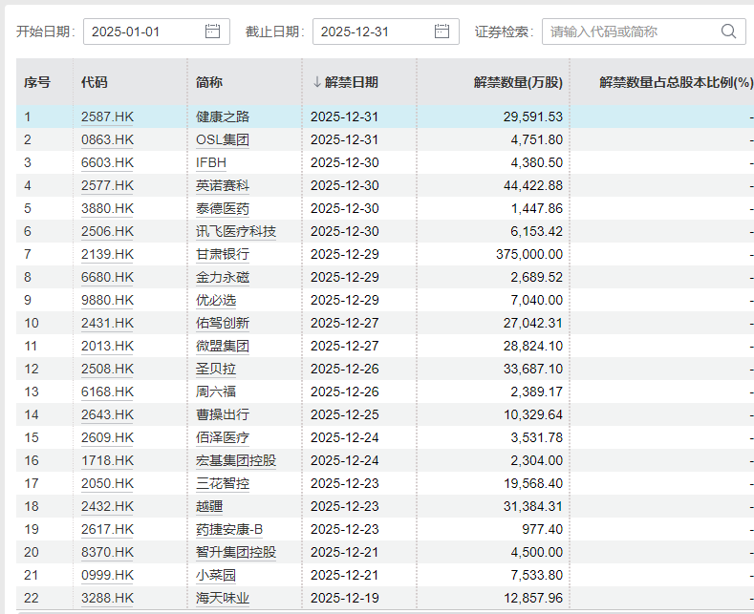Sort by 解禁日期 column header
This screenshot has width=754, height=614.
(x=345, y=83)
